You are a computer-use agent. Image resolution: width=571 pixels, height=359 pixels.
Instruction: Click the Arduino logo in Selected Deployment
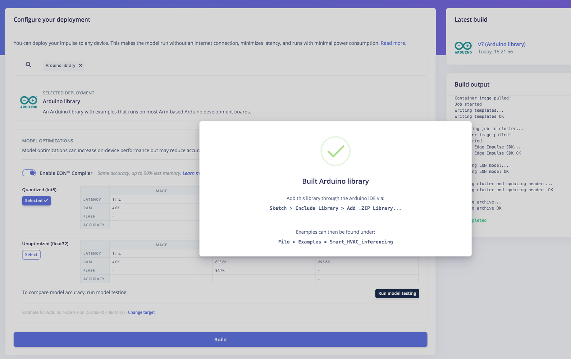coord(29,102)
